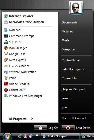Click the Nero Express text label
The height and width of the screenshot is (140, 94).
click(17, 60)
